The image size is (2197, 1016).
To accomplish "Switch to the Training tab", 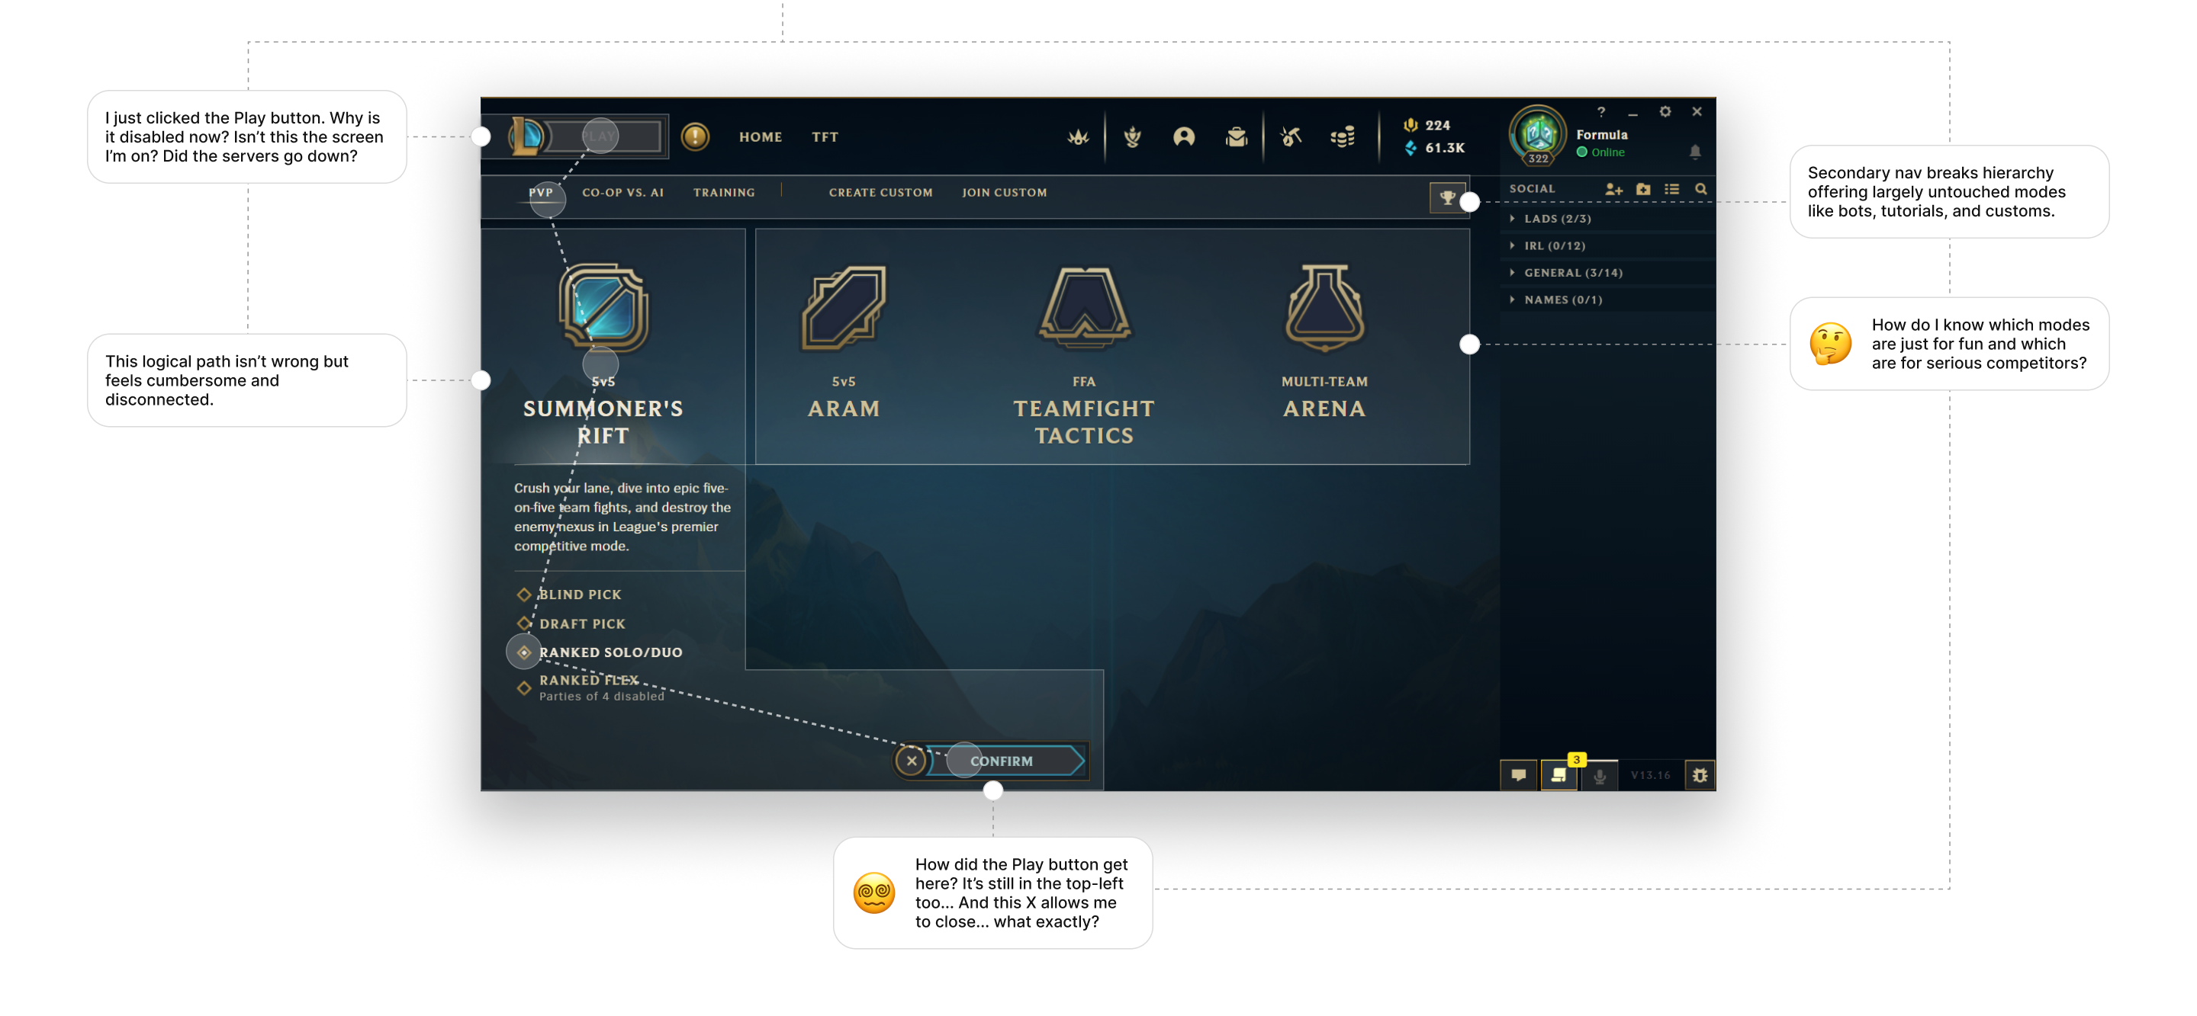I will [724, 193].
